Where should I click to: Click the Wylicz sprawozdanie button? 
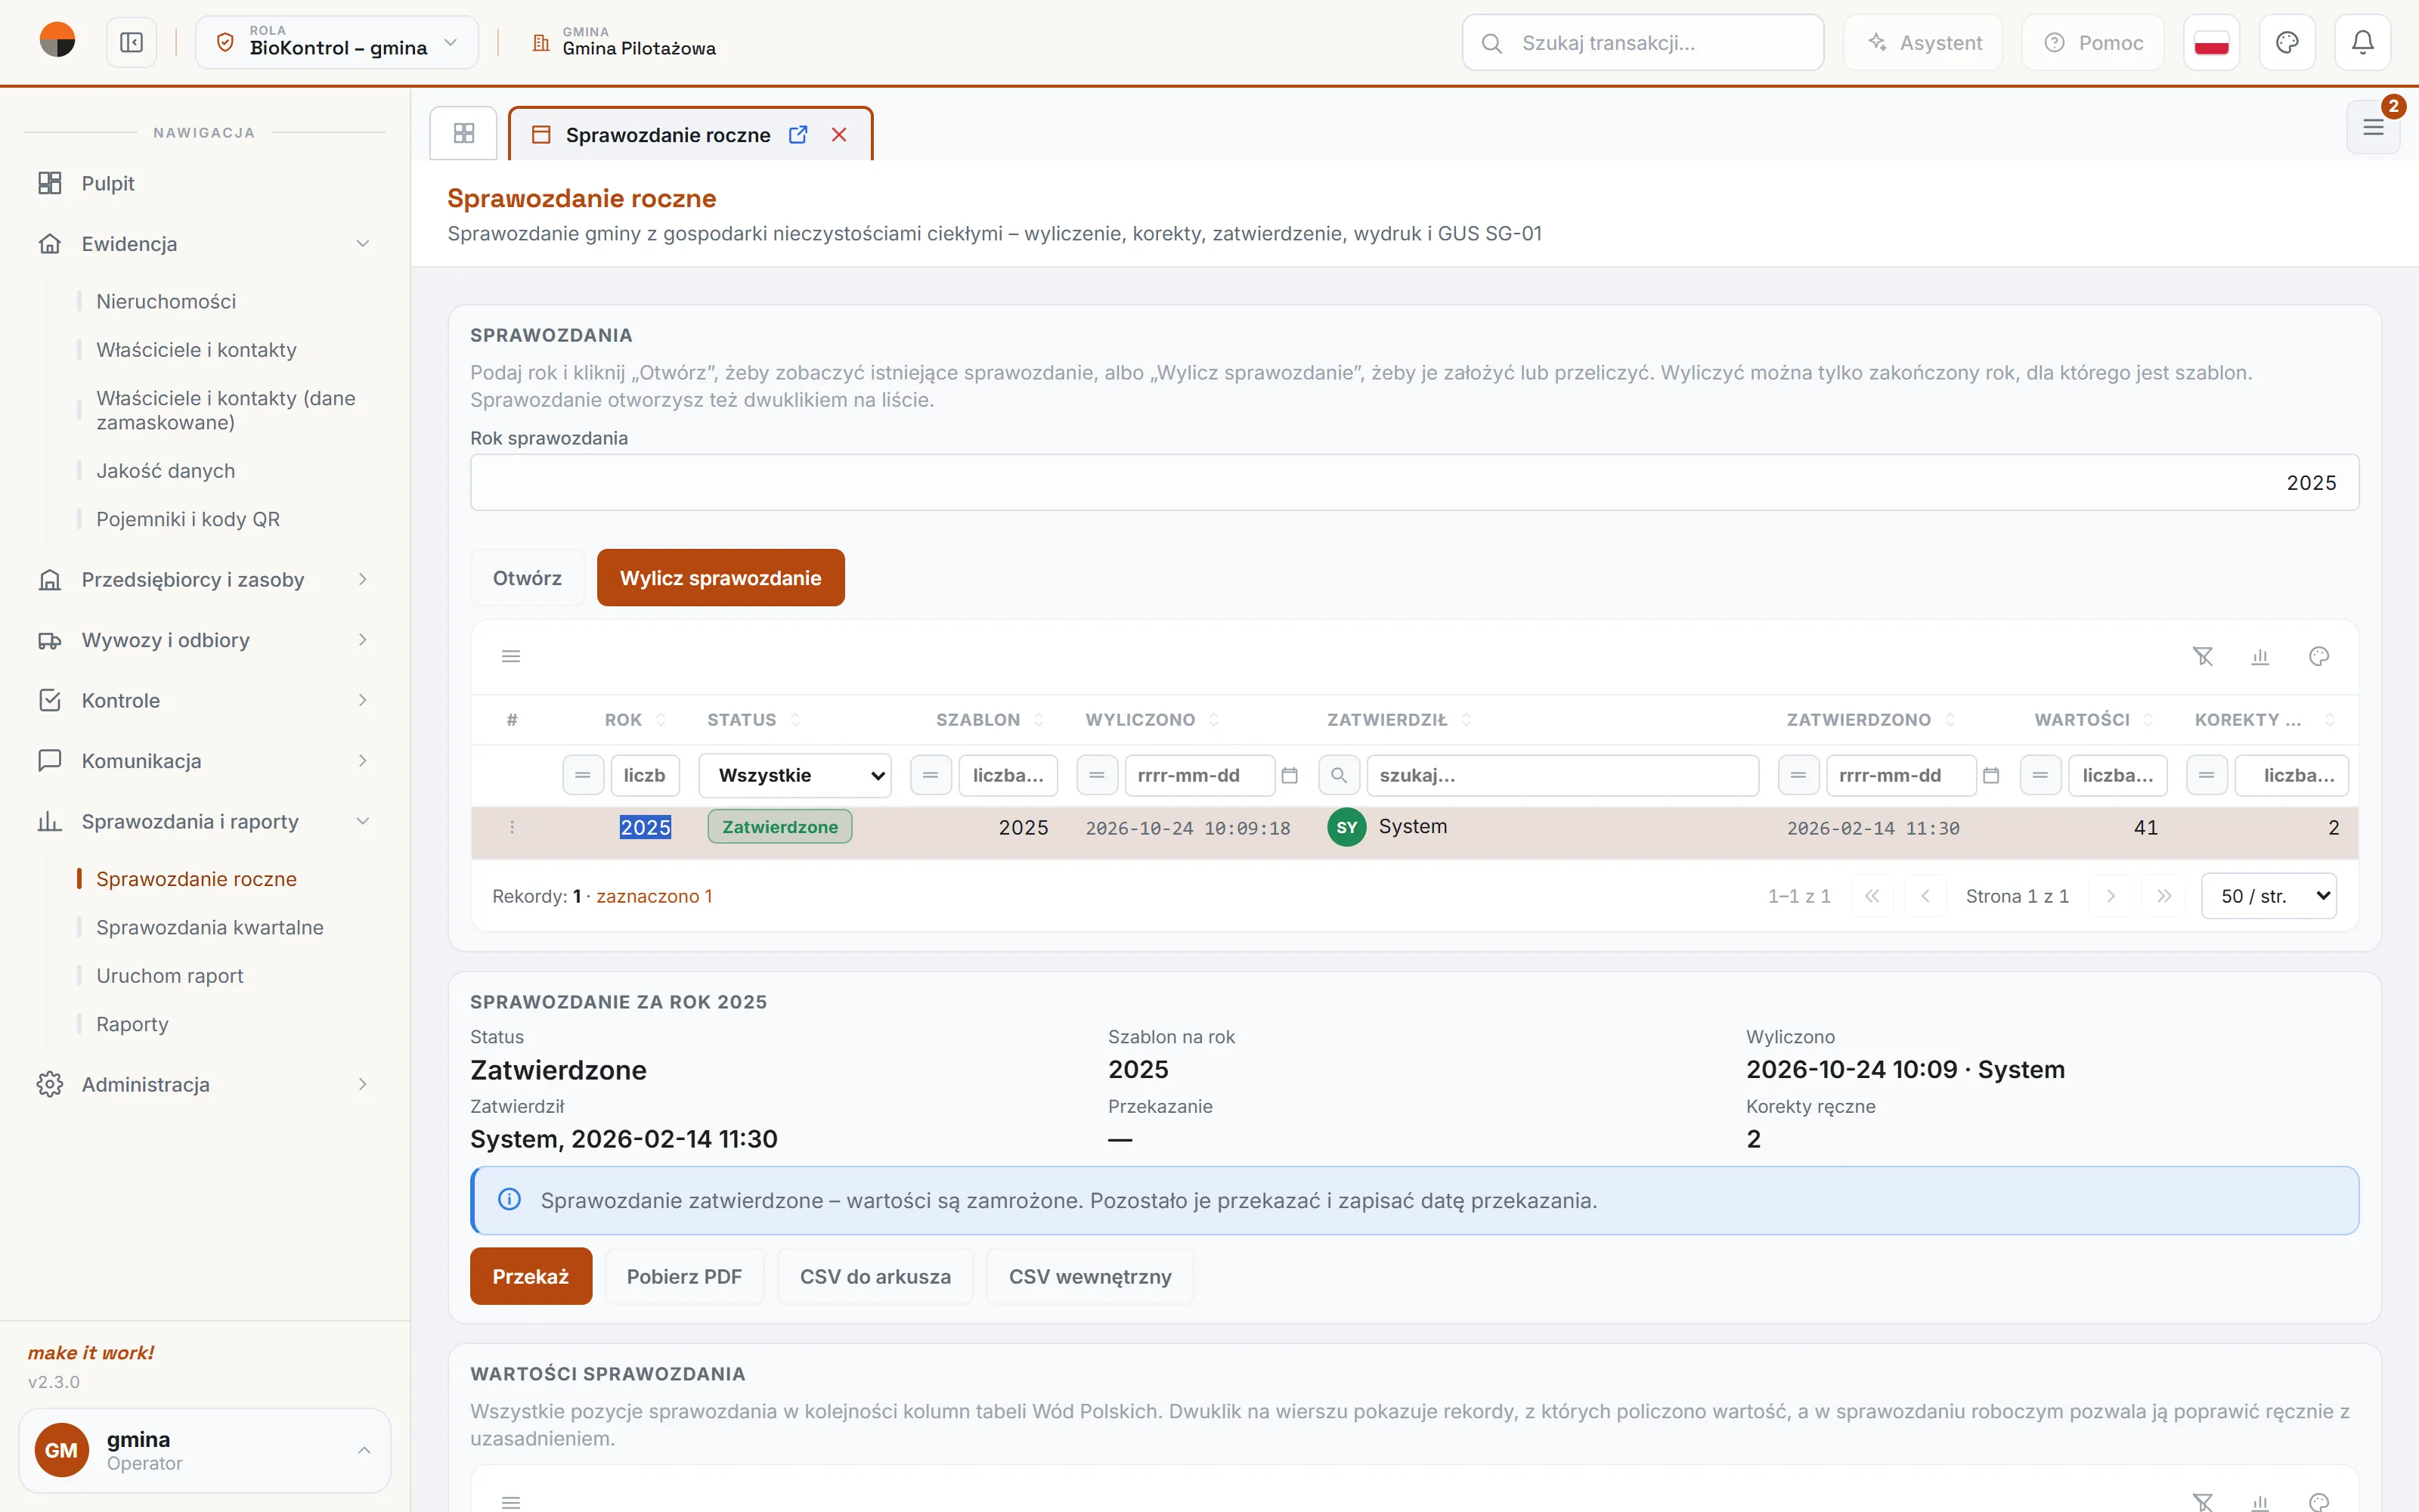coord(720,578)
